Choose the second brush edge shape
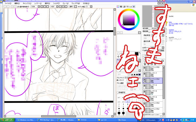Screen dimensions: 196x122 (x=135, y=75)
